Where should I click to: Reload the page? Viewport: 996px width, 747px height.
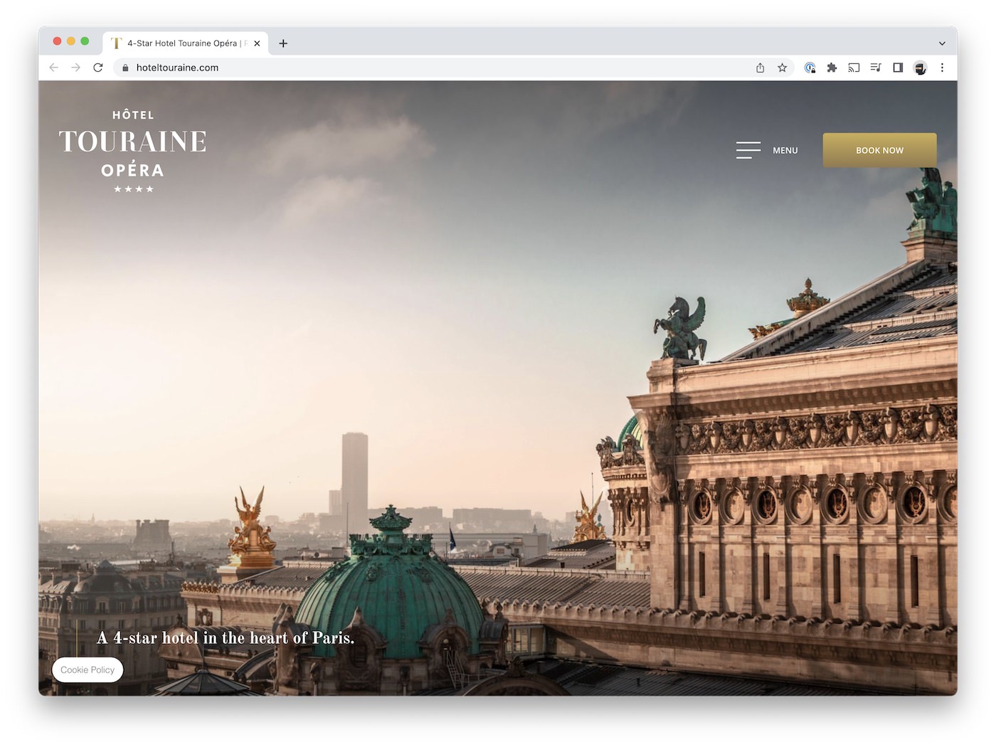[98, 68]
